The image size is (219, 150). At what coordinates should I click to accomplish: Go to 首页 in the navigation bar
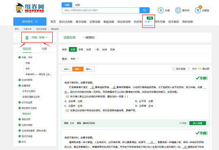[x=53, y=22]
